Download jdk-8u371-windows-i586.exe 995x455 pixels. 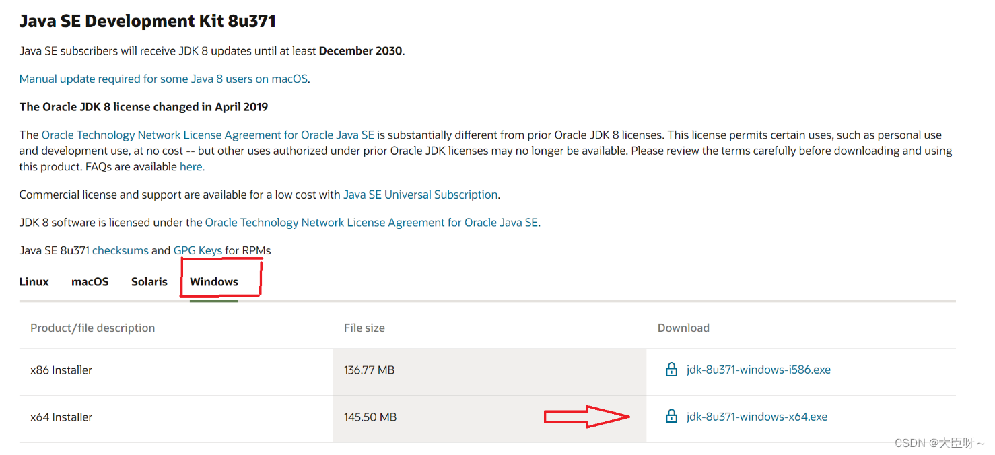pyautogui.click(x=759, y=370)
